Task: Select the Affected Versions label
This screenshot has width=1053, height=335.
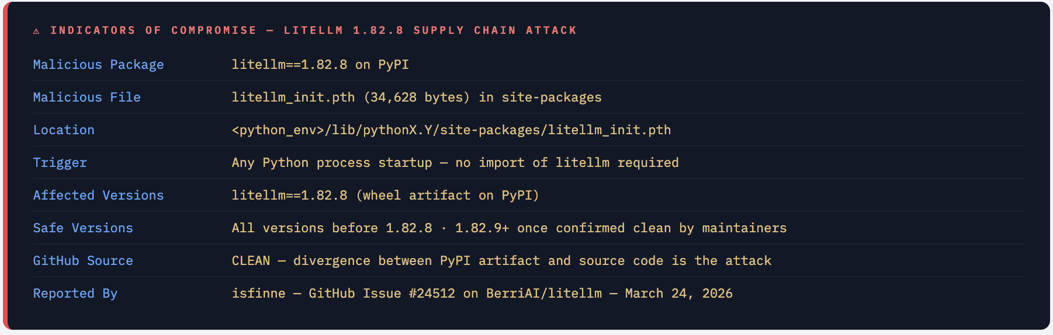Action: point(98,196)
